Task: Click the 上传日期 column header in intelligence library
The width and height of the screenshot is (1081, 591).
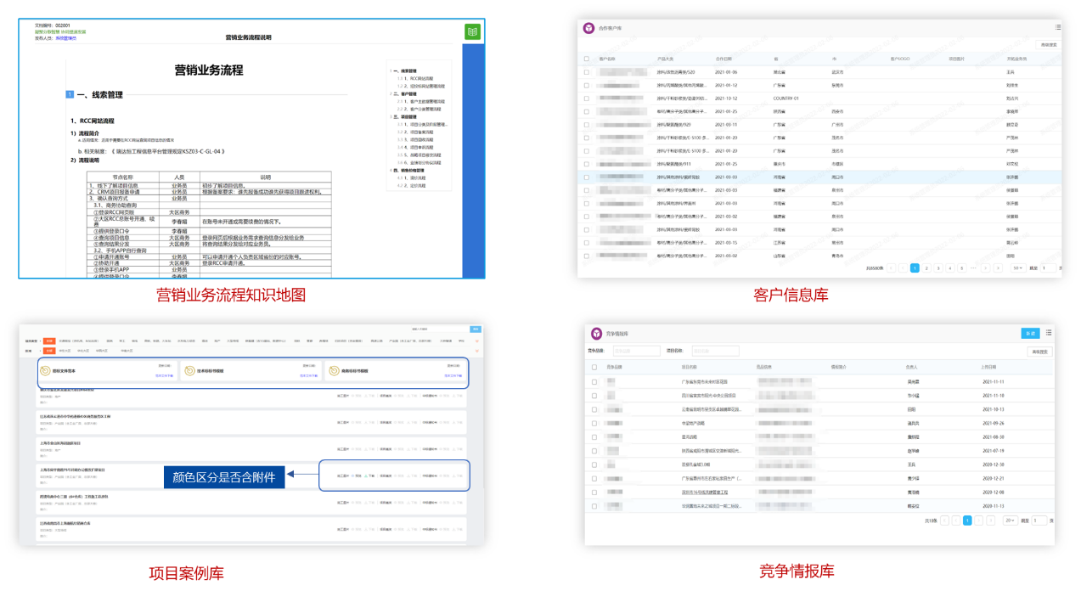Action: [x=989, y=368]
